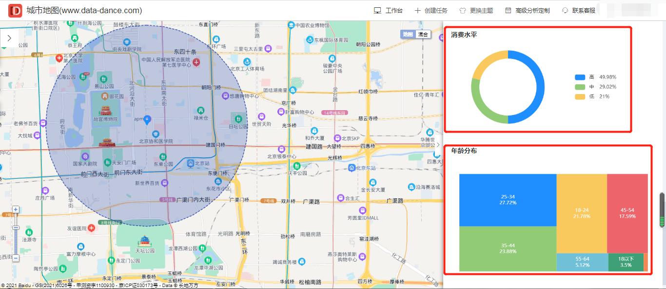Viewport: 666px width, 289px height.
Task: Click the hospital cross icon near 解放军总医院
Action: tap(196, 62)
